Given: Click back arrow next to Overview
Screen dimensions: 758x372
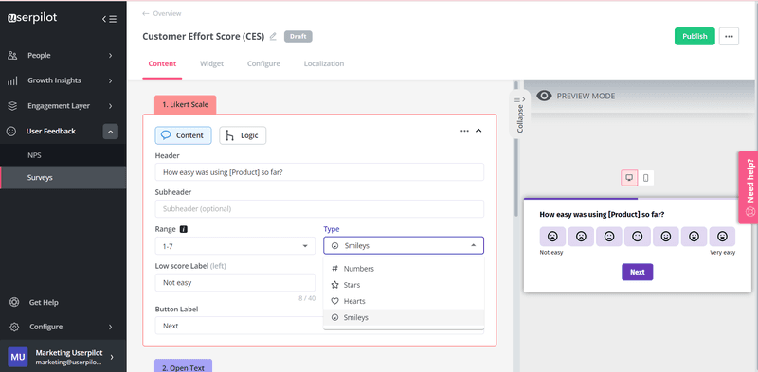Looking at the screenshot, I should 146,14.
